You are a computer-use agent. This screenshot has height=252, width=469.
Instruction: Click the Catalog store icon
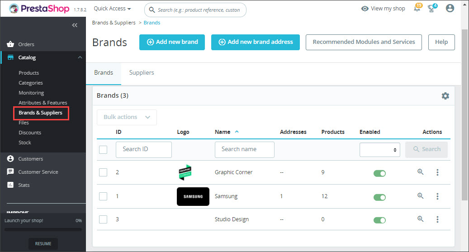[10, 57]
